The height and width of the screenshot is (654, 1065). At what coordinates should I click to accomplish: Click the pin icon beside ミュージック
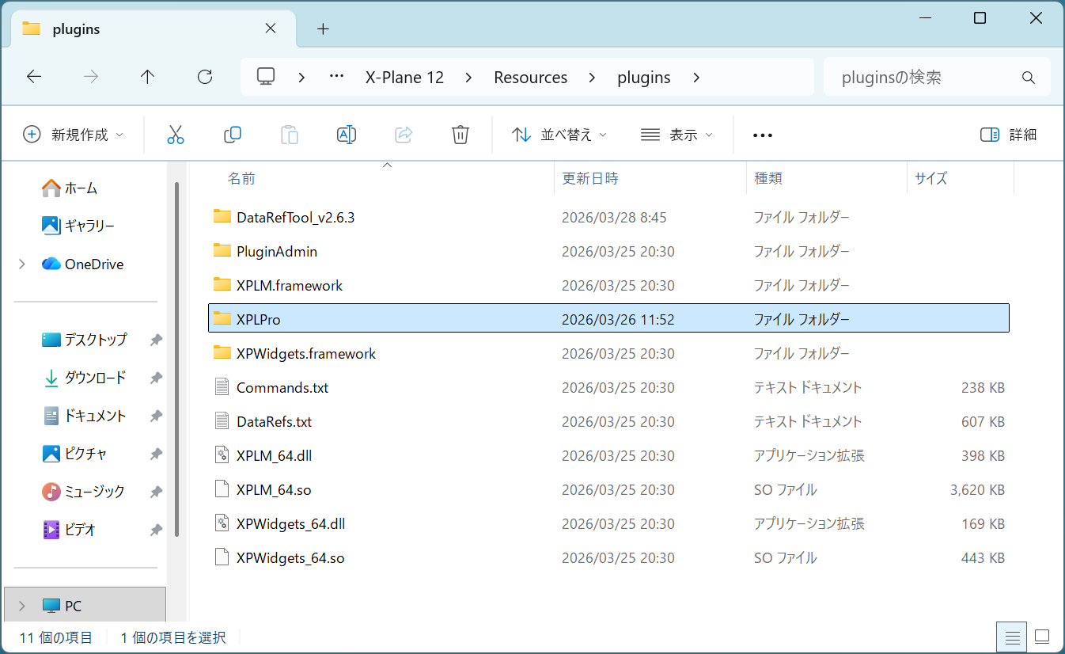pyautogui.click(x=156, y=492)
